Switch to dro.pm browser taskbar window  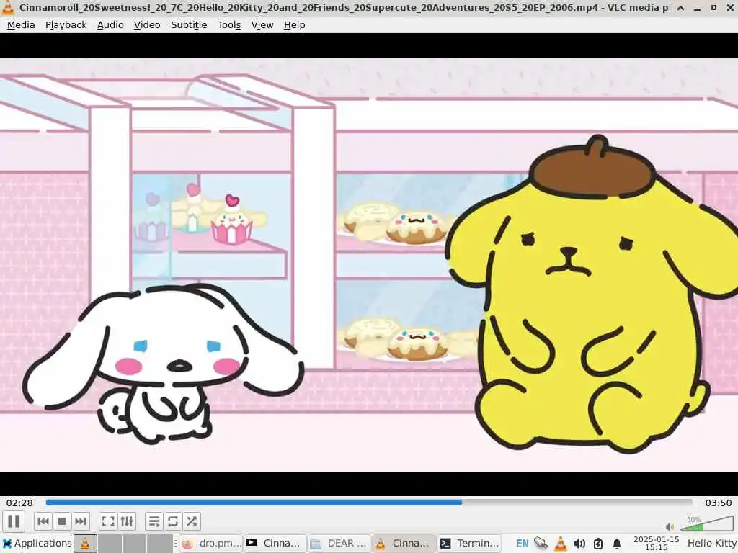[211, 544]
